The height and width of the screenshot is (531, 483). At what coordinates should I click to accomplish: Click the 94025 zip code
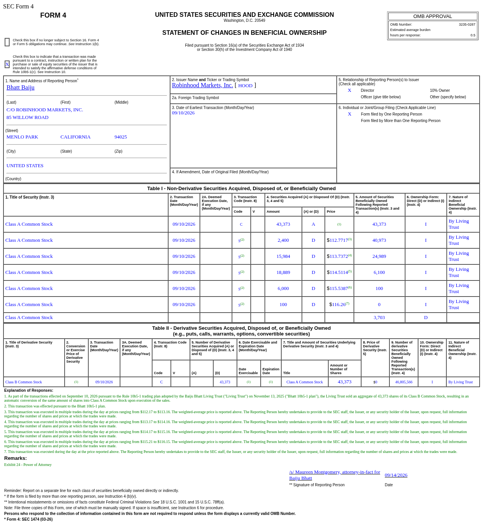pos(121,137)
